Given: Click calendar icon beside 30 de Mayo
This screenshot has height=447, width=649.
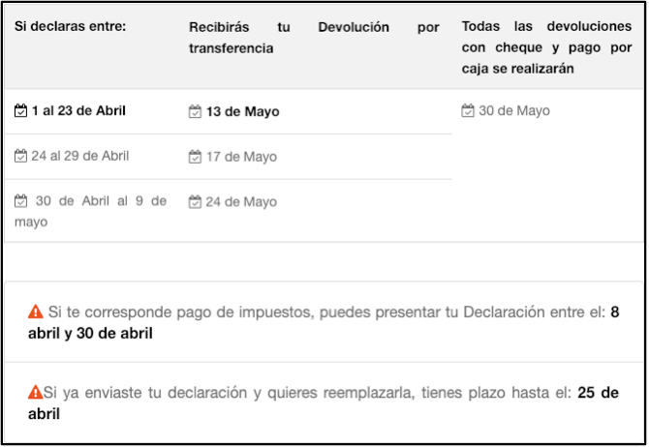Looking at the screenshot, I should (x=468, y=111).
